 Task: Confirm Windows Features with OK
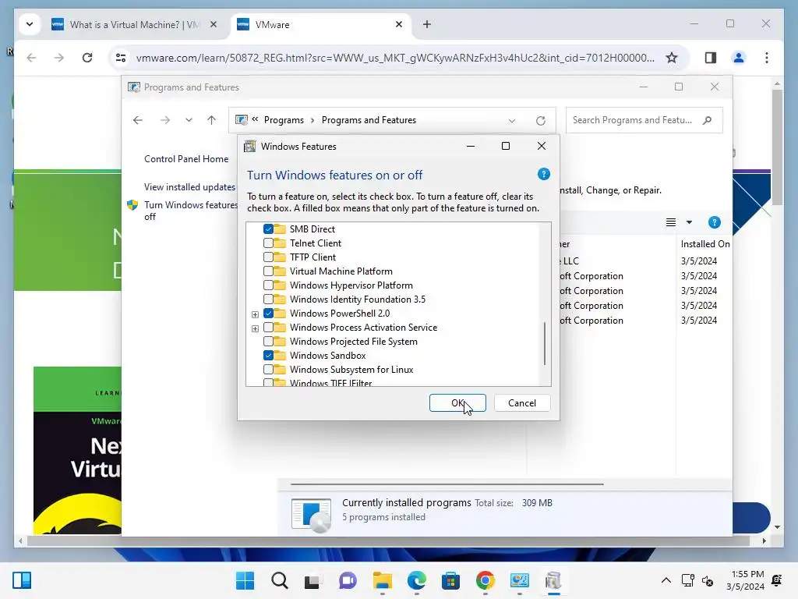pos(457,403)
